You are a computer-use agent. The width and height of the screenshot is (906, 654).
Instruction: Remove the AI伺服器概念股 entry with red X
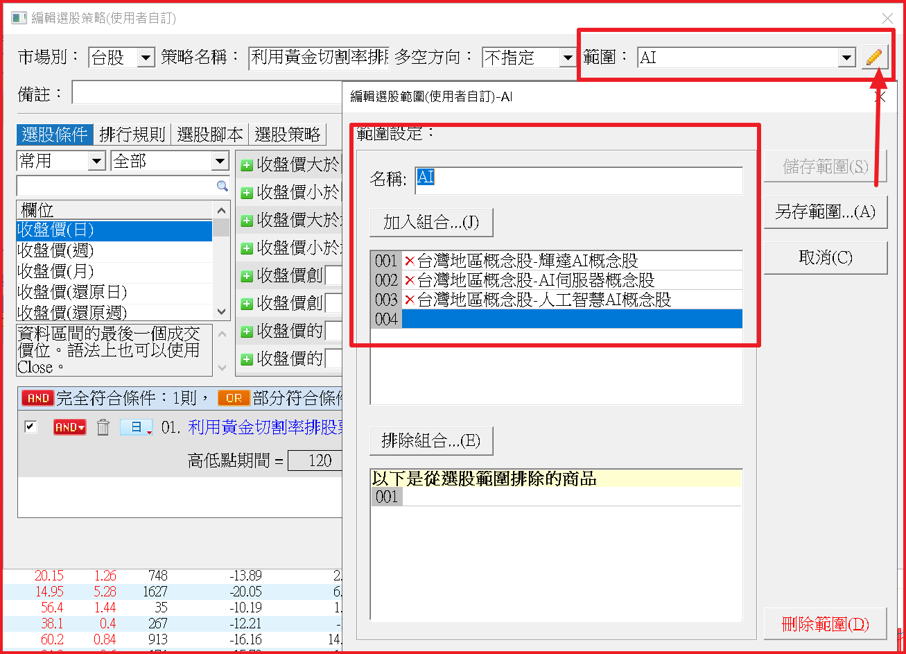pyautogui.click(x=409, y=280)
